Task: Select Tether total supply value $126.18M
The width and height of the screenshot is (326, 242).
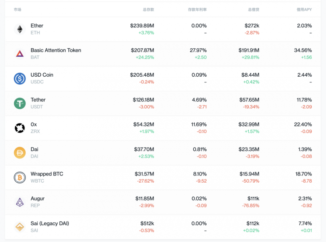Action: point(143,100)
